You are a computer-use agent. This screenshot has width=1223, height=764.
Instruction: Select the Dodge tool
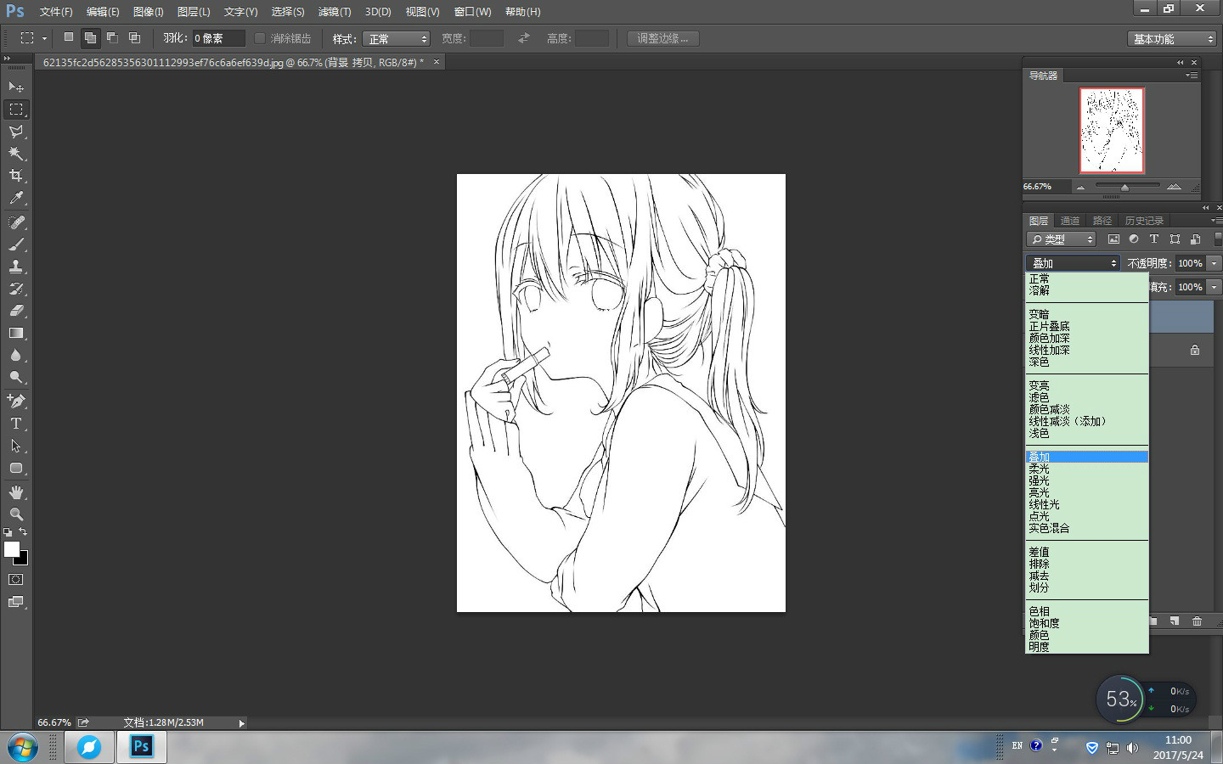point(16,377)
